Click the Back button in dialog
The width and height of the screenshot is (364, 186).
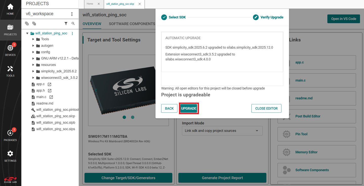point(169,108)
